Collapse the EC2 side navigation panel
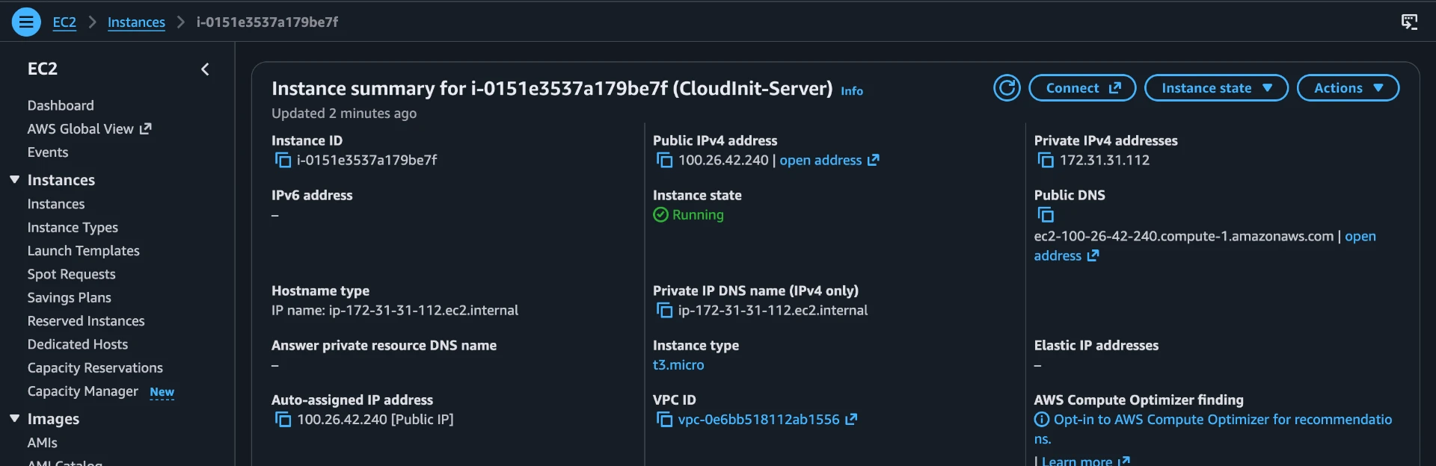Screen dimensions: 1436x466 point(205,69)
